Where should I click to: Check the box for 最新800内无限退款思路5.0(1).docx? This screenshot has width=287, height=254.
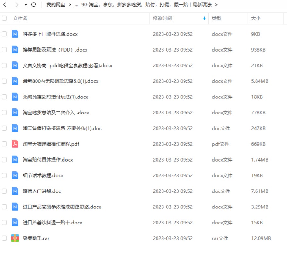pos(4,81)
